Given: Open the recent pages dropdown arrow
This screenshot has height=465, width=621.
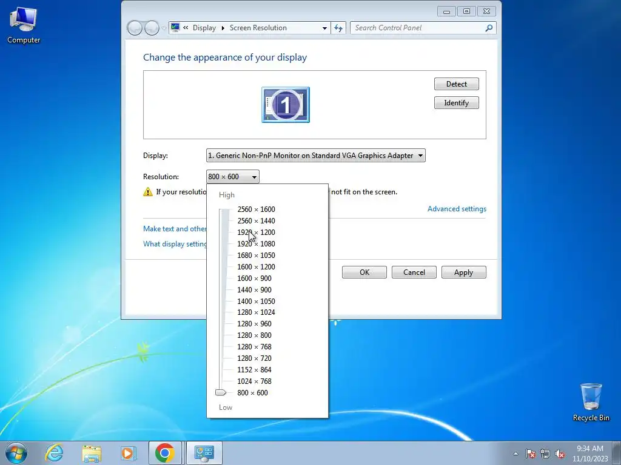Looking at the screenshot, I should 164,28.
